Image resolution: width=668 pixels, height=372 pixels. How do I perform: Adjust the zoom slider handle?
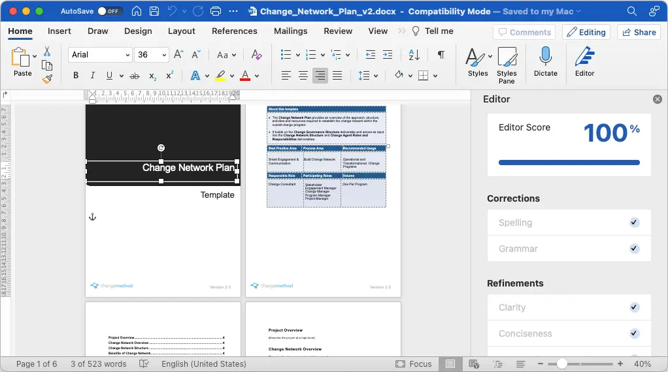562,364
